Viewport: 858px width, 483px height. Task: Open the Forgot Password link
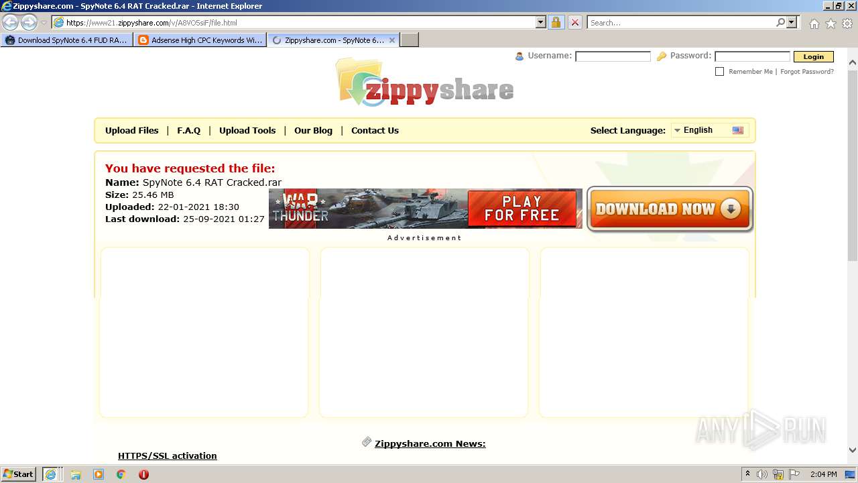807,71
